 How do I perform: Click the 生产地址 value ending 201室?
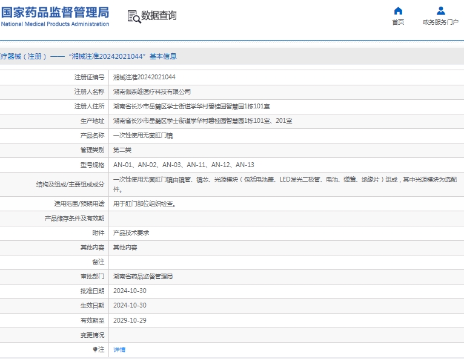(x=203, y=120)
